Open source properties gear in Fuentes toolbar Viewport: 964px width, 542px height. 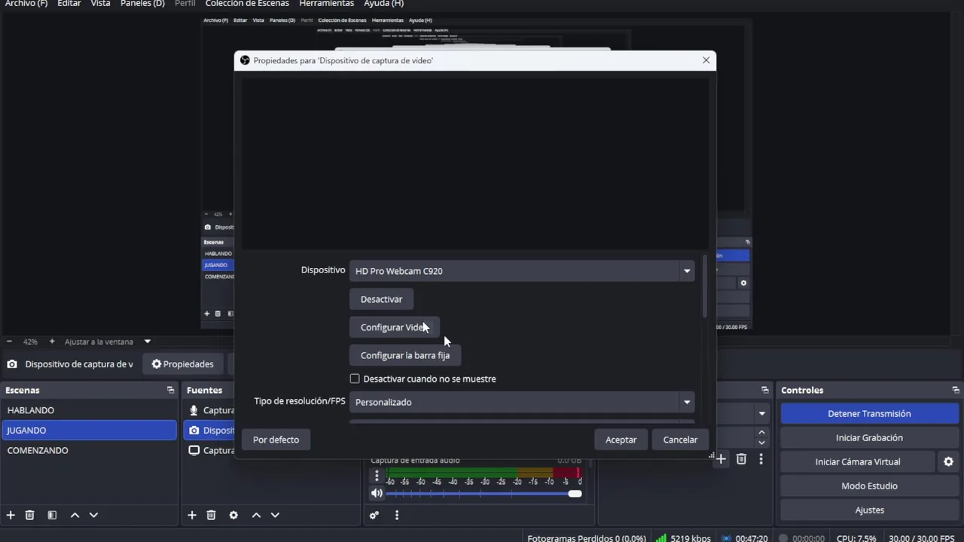click(233, 515)
